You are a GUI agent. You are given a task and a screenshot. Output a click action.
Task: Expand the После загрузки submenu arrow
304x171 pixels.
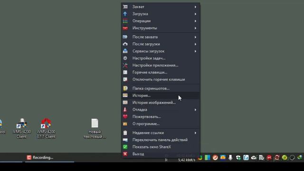click(195, 44)
